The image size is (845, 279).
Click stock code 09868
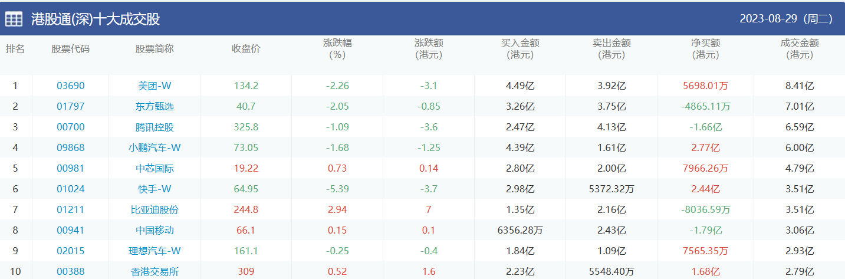click(x=71, y=147)
